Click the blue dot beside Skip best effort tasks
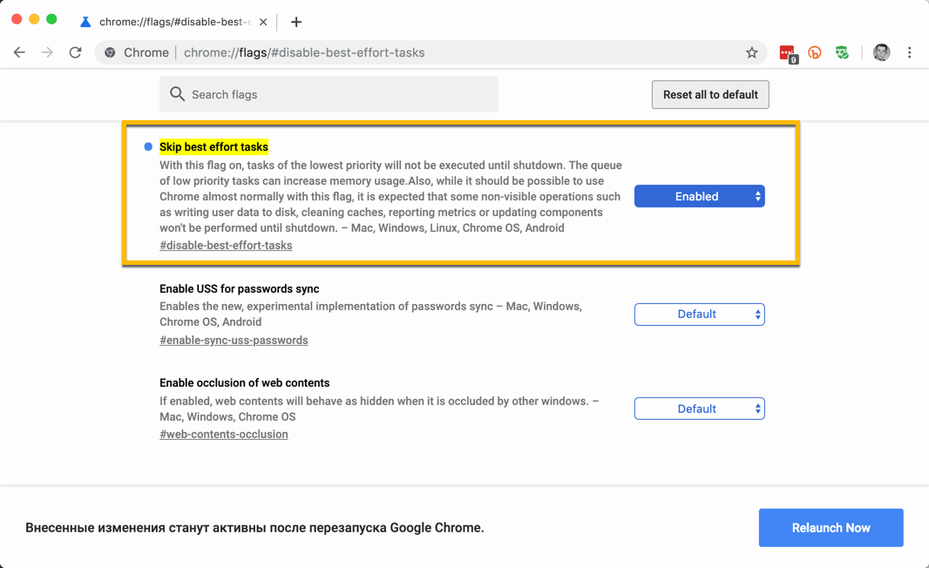The height and width of the screenshot is (568, 929). pos(146,147)
